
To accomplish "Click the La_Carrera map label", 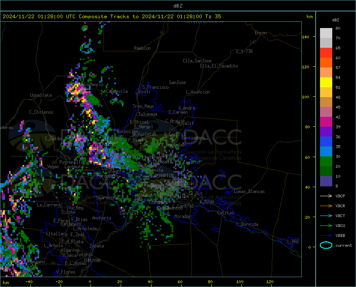I will [x=49, y=205].
